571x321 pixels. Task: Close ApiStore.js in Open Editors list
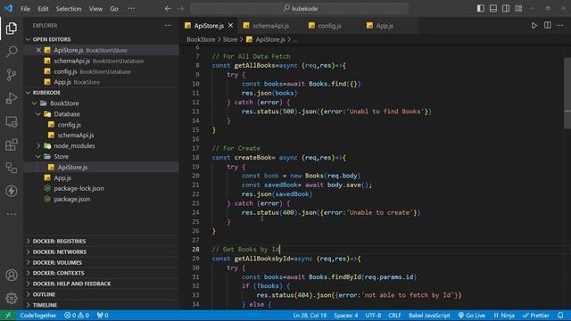pyautogui.click(x=38, y=50)
